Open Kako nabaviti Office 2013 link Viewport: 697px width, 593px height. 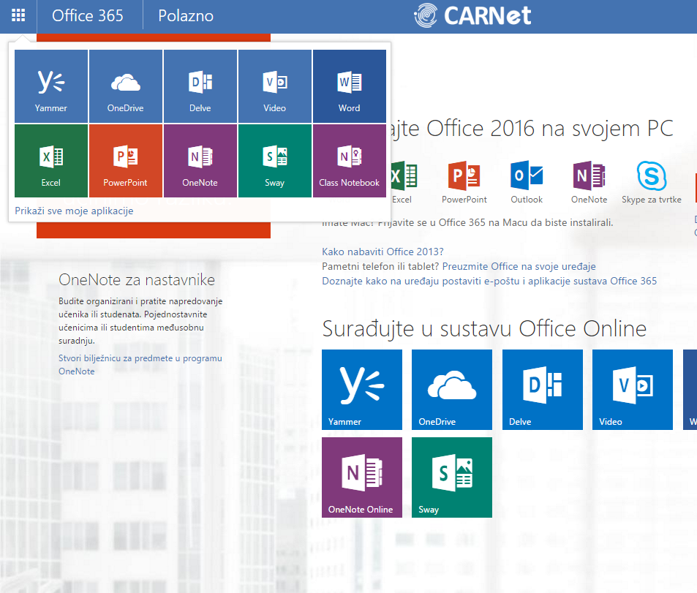(x=383, y=252)
